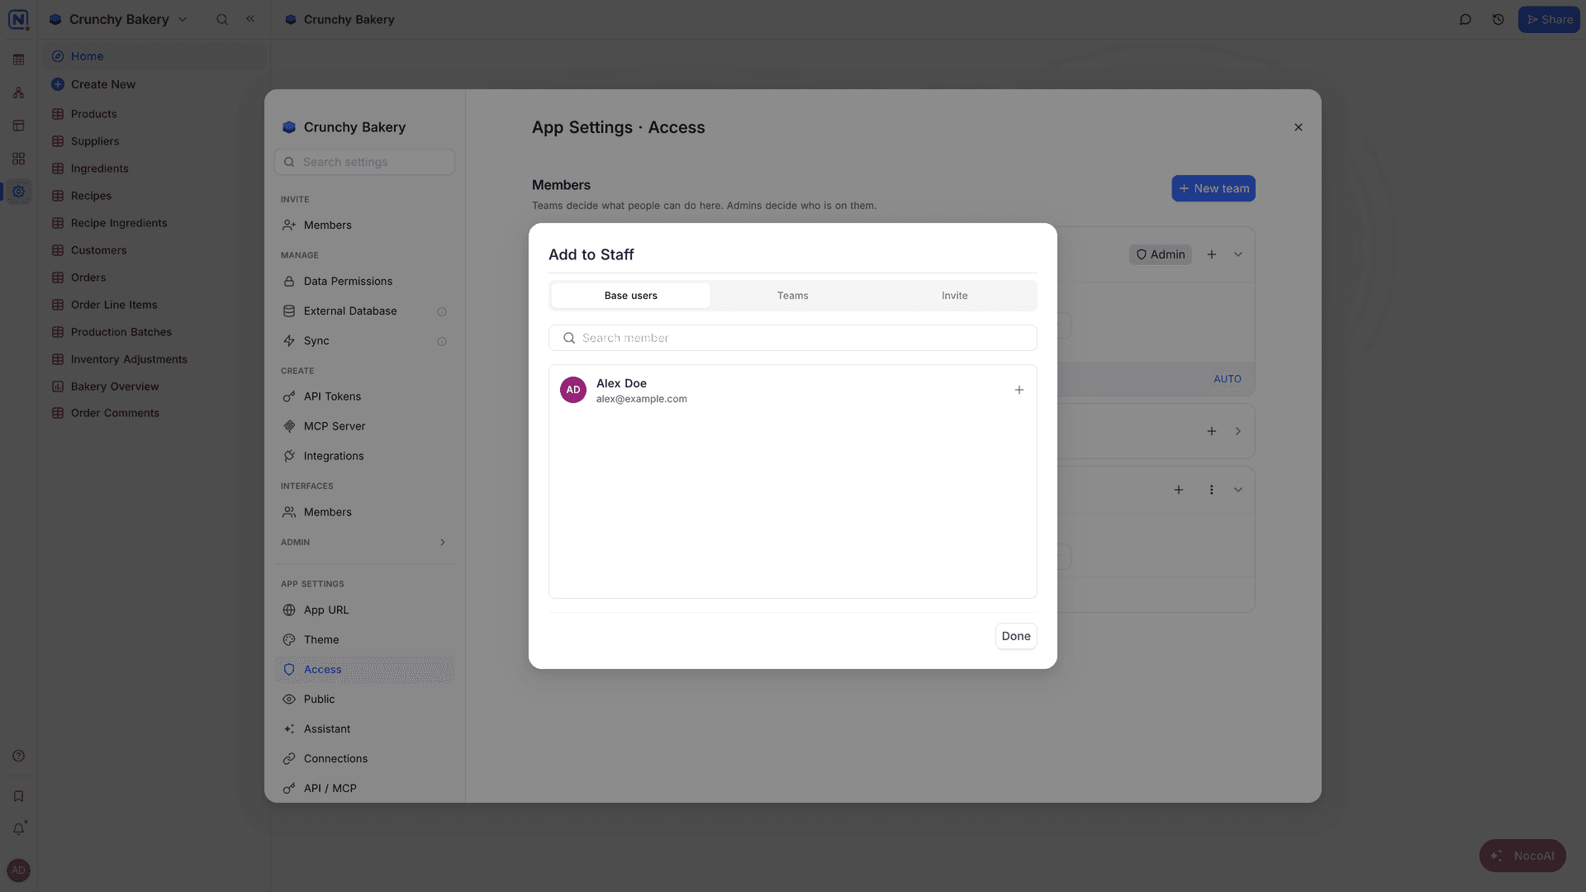Click Create New in sidebar

click(x=154, y=84)
